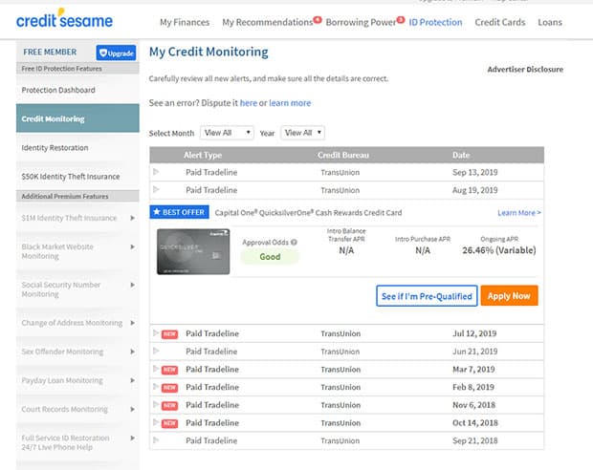The image size is (593, 470).
Task: Click NEW badge on Feb 8, 2019 row
Action: click(x=170, y=388)
